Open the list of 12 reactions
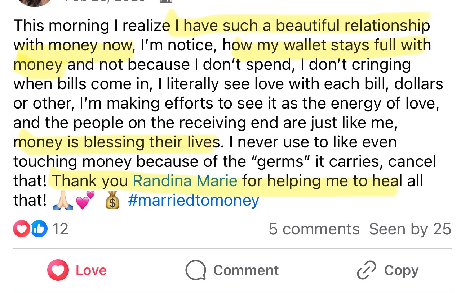 (60, 229)
